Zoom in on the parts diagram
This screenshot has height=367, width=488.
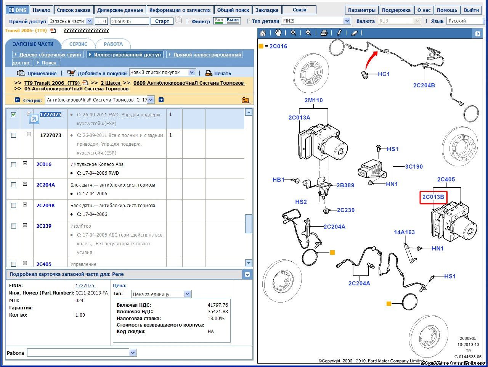293,33
